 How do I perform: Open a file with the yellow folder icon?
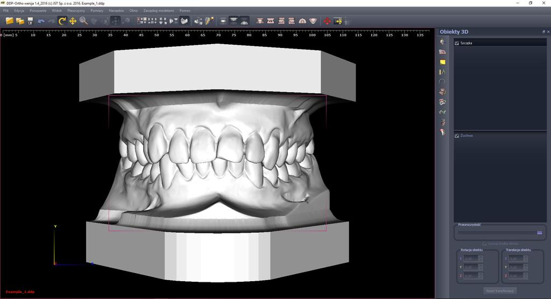[10, 21]
